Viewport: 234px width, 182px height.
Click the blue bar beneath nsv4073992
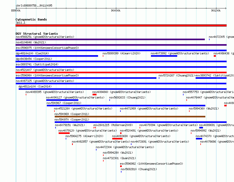pos(164,56)
